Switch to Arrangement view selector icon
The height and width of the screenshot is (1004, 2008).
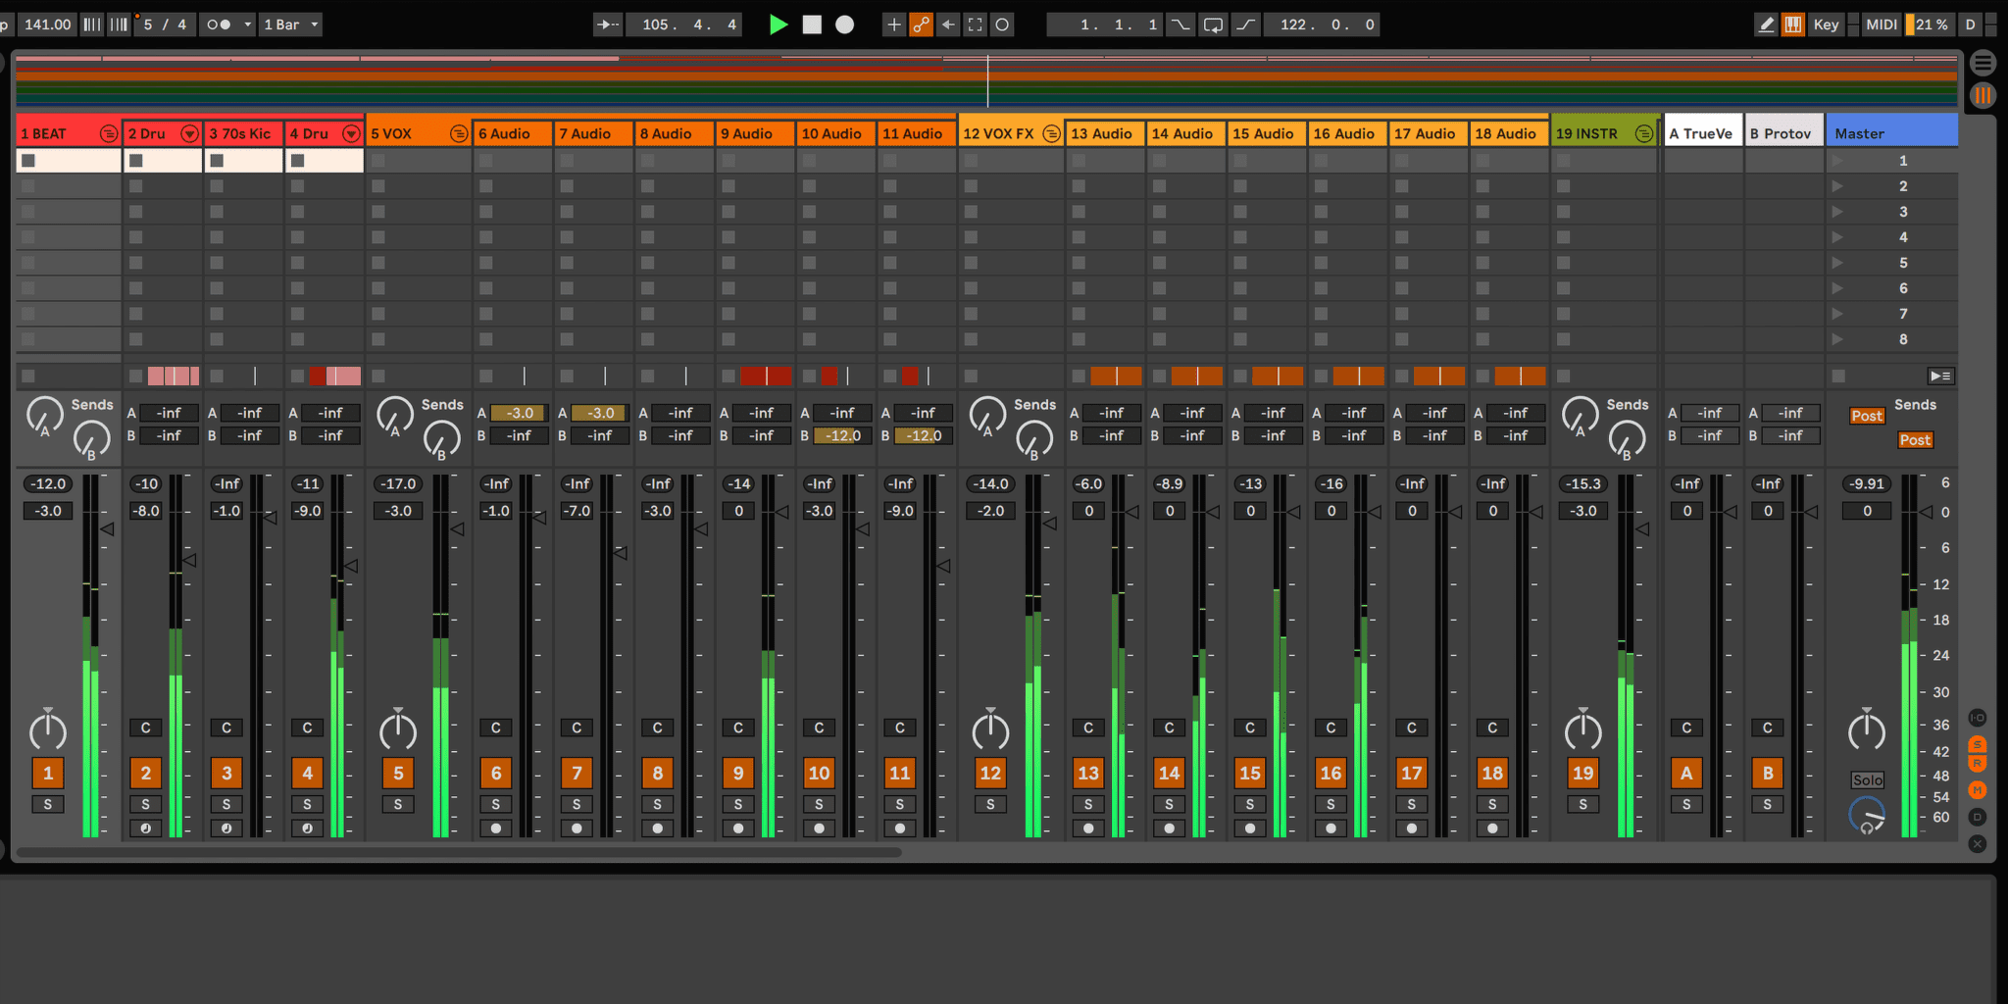pyautogui.click(x=1983, y=64)
